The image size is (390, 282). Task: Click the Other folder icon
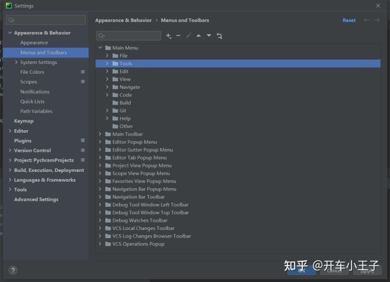pos(115,126)
